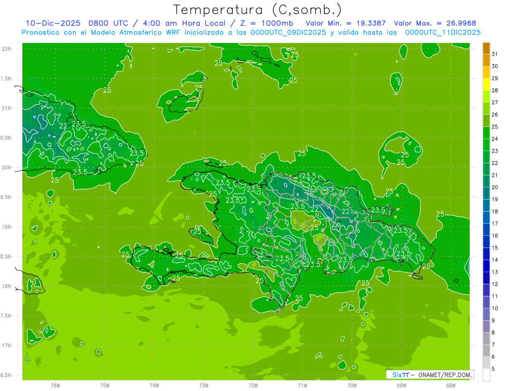Click color scale value "28"
This screenshot has width=506, height=391.
coord(495,91)
